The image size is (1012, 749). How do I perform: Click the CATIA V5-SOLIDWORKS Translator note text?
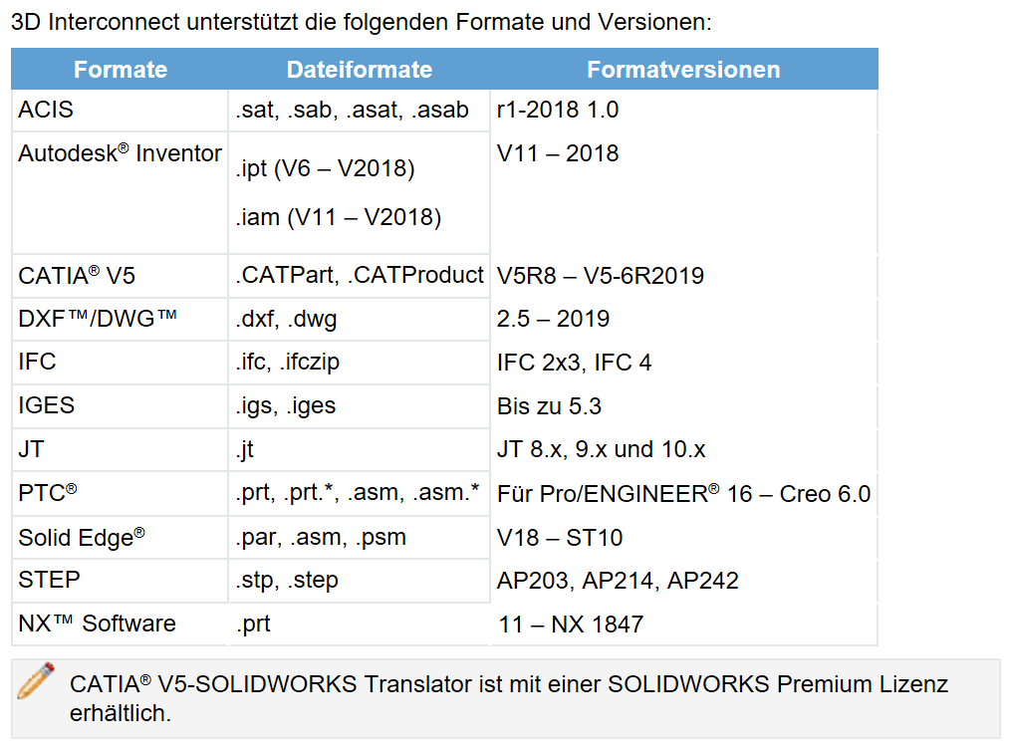509,698
